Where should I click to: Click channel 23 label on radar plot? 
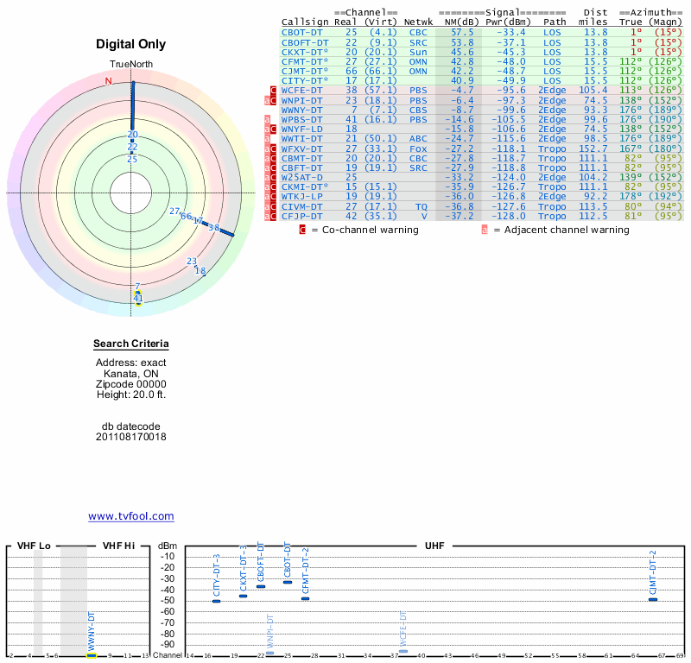[192, 262]
